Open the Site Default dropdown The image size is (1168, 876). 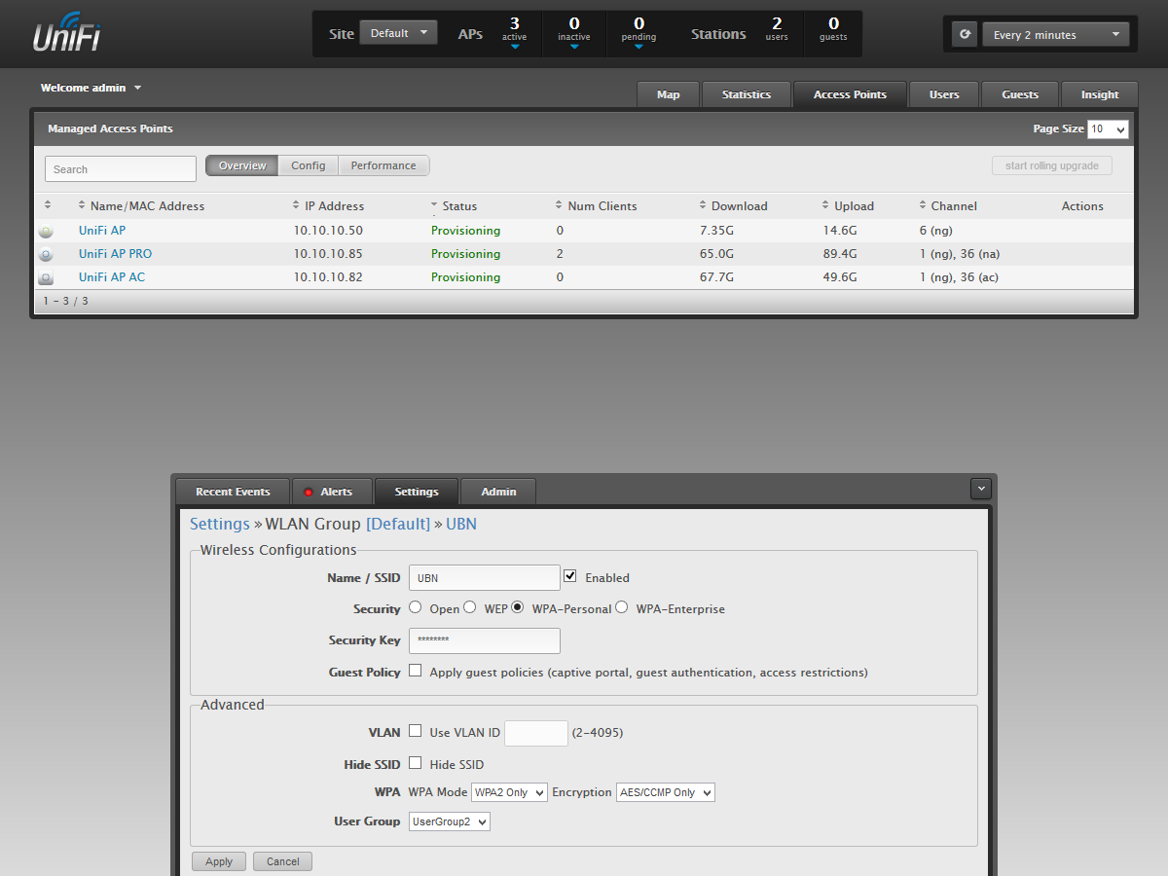point(398,33)
